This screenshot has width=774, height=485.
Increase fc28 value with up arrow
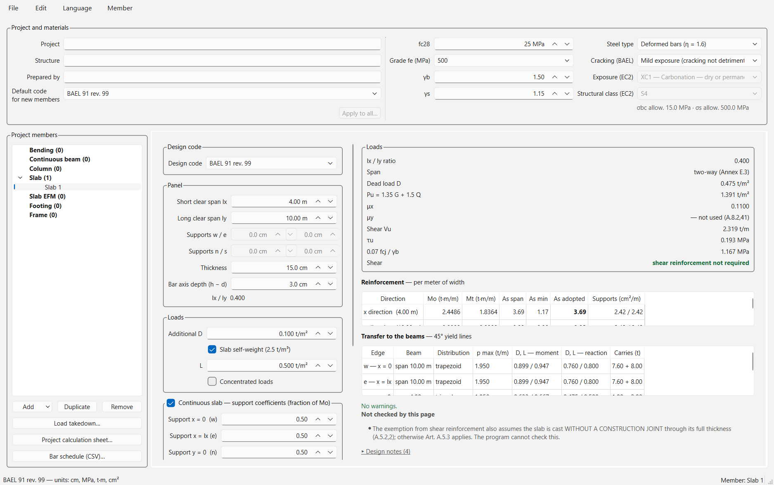pos(555,44)
